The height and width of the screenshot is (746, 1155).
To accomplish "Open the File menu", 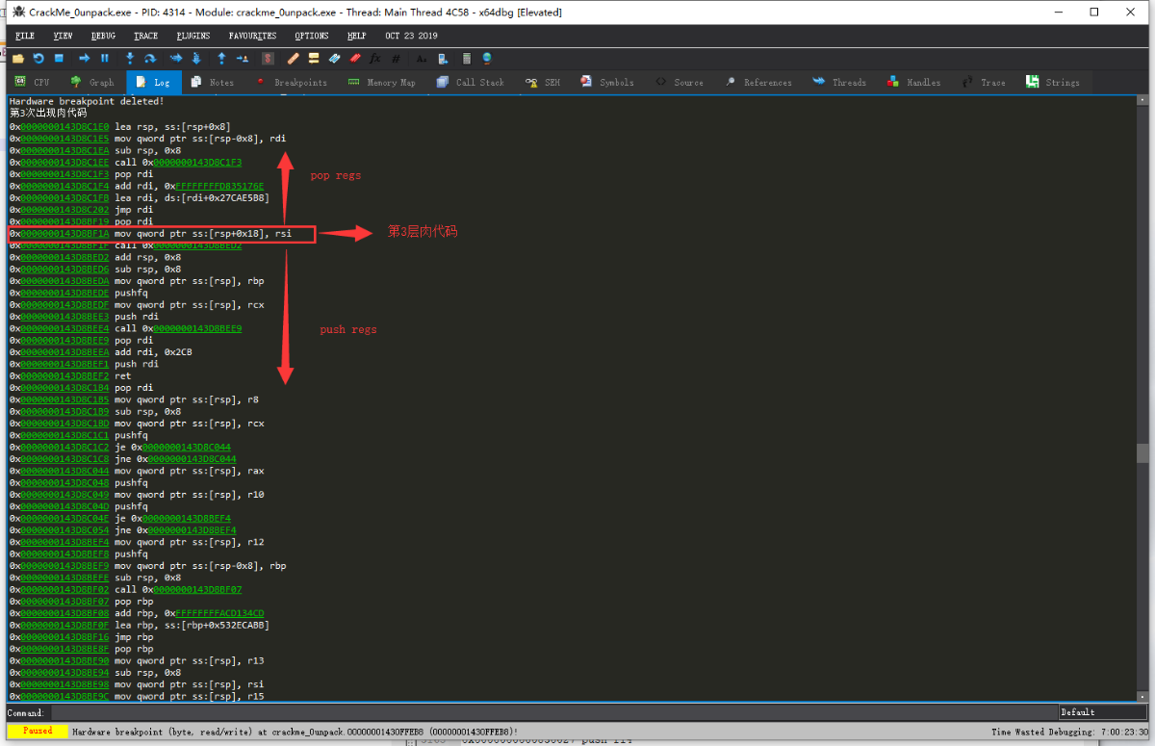I will click(x=25, y=36).
